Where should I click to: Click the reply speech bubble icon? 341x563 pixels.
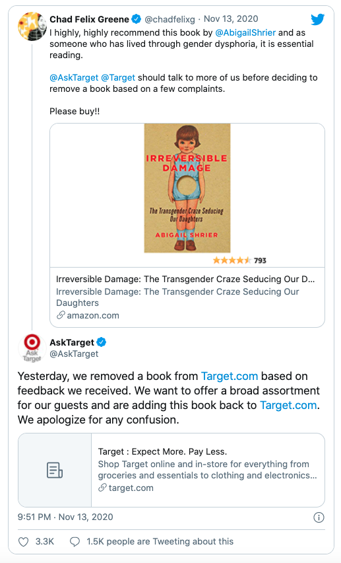point(75,542)
